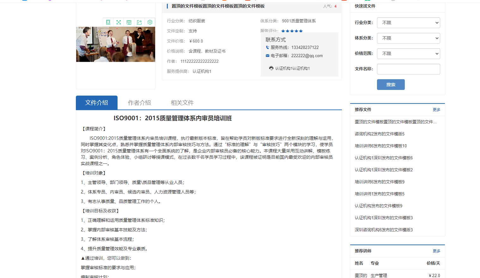Click the share arrow icon above the image

[139, 22]
